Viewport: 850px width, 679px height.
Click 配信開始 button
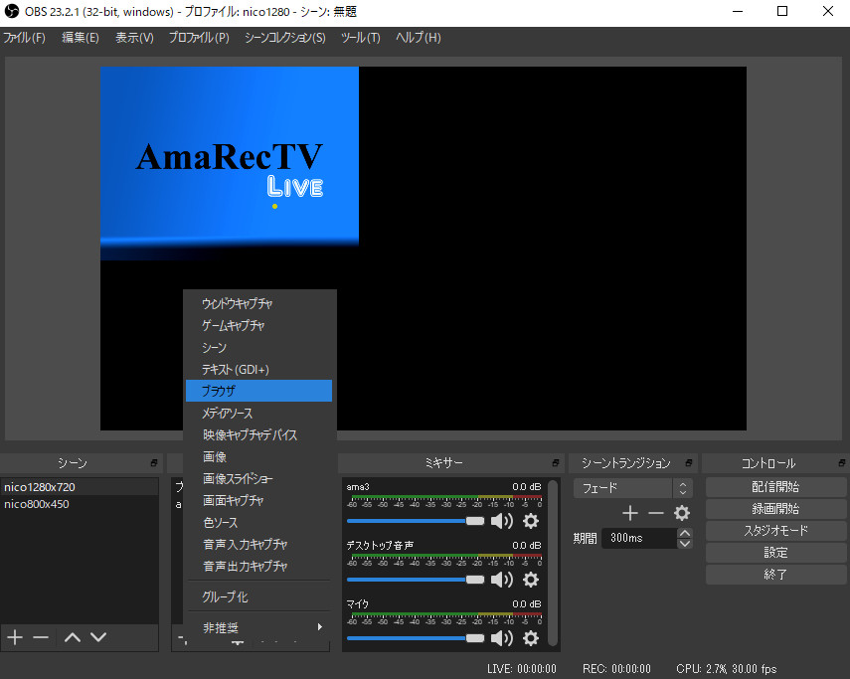pos(775,486)
